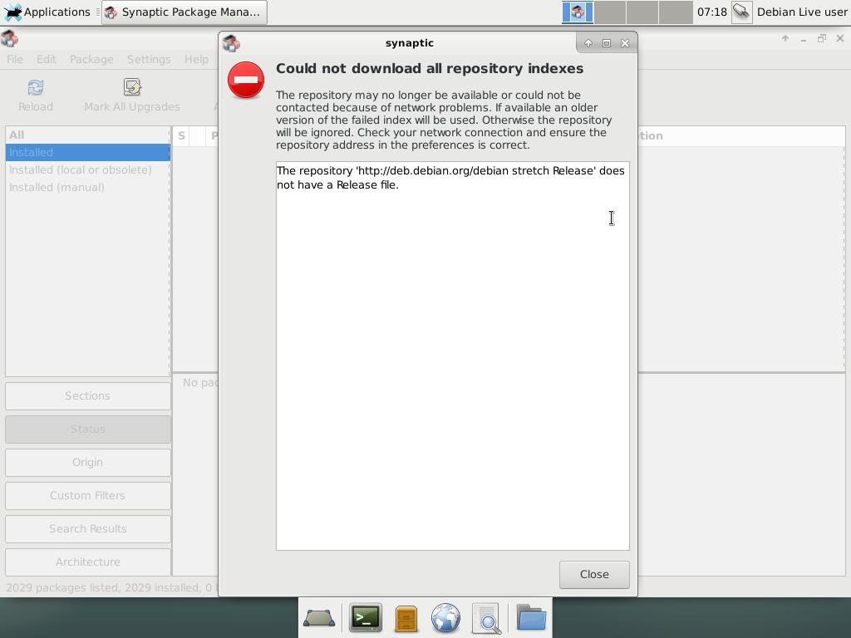The image size is (851, 638).
Task: Click the Applications menu mouse icon
Action: click(12, 12)
